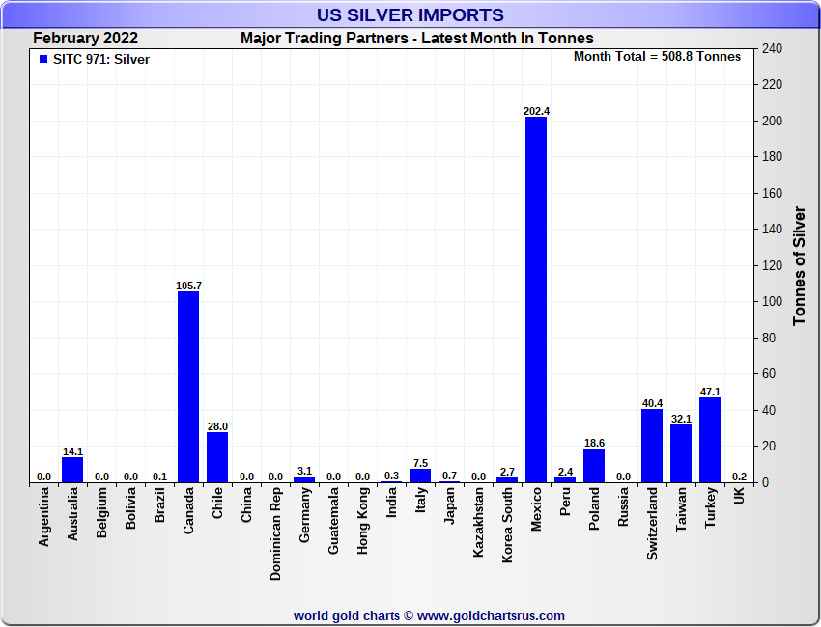Select the Italy bar labeled 7.5

(x=420, y=476)
